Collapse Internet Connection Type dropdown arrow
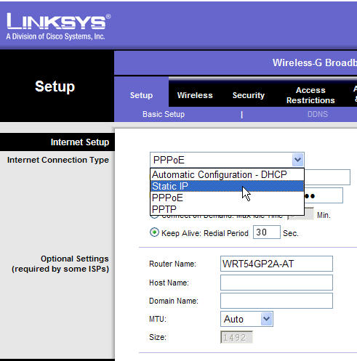The height and width of the screenshot is (361, 357). pyautogui.click(x=298, y=160)
